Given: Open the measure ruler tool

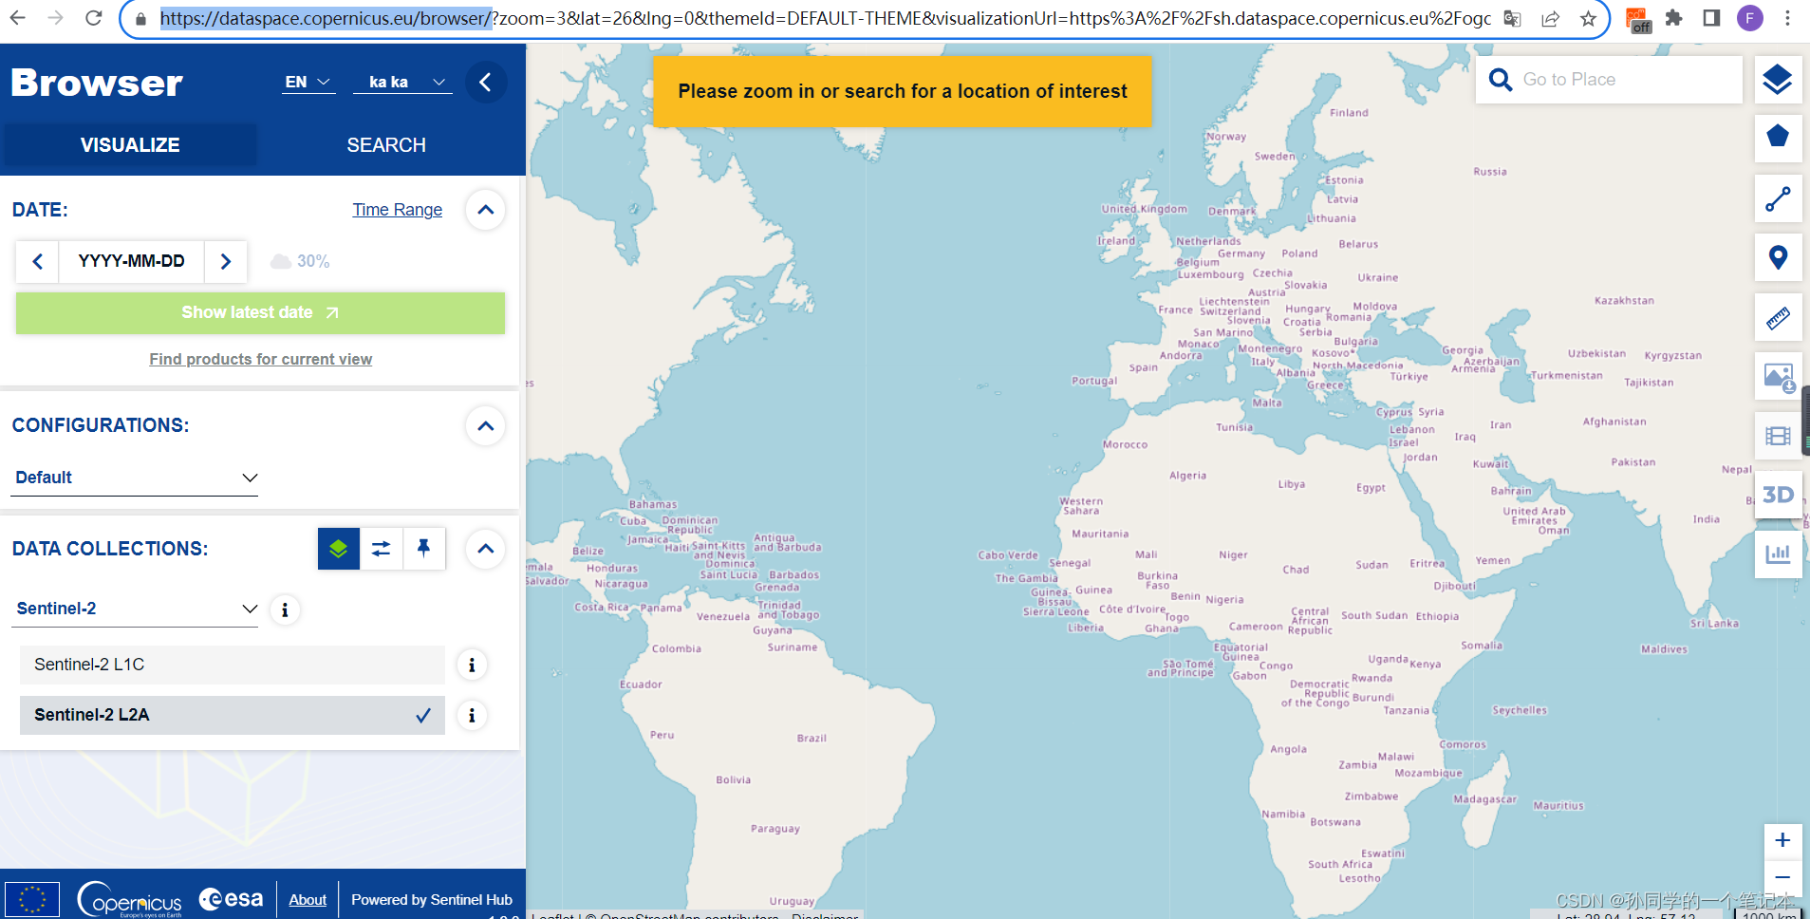Looking at the screenshot, I should [x=1777, y=318].
